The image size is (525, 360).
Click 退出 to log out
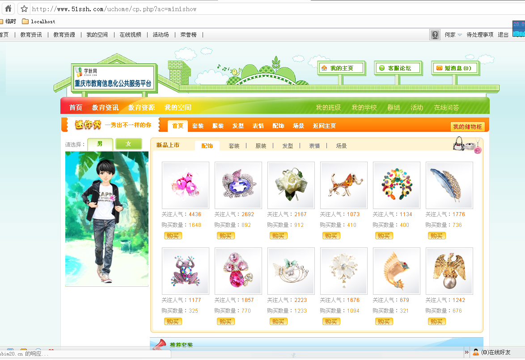tap(503, 35)
